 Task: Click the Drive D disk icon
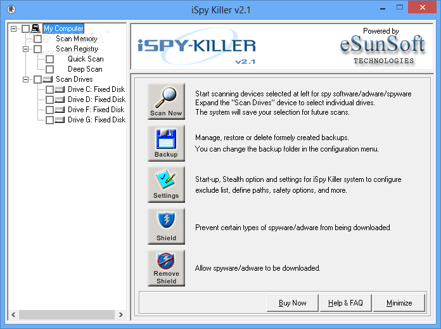(60, 100)
